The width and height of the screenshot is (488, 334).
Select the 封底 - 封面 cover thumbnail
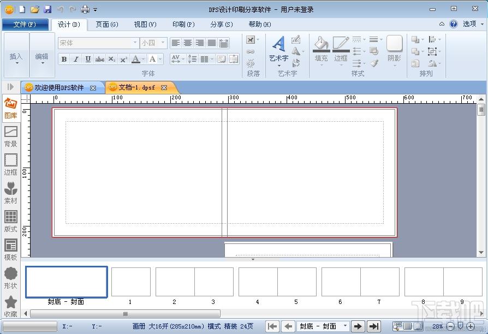[x=66, y=282]
